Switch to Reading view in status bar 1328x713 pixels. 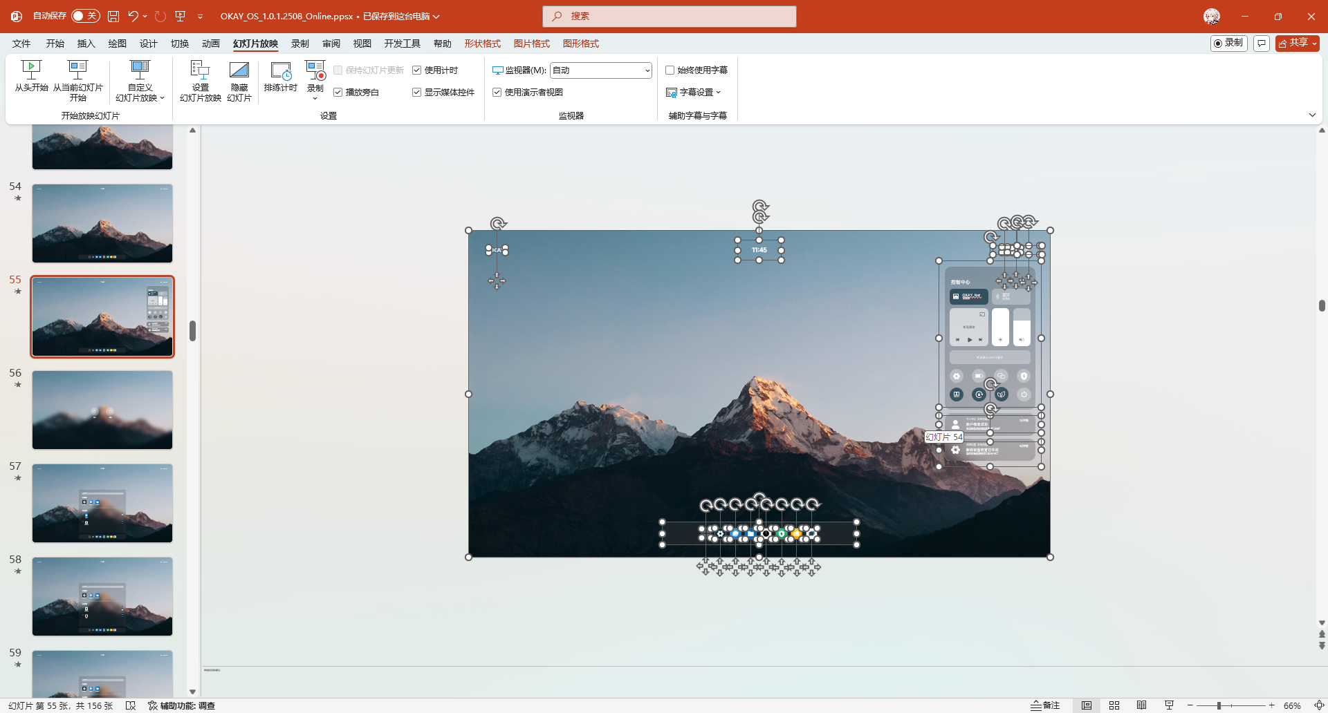click(1141, 705)
